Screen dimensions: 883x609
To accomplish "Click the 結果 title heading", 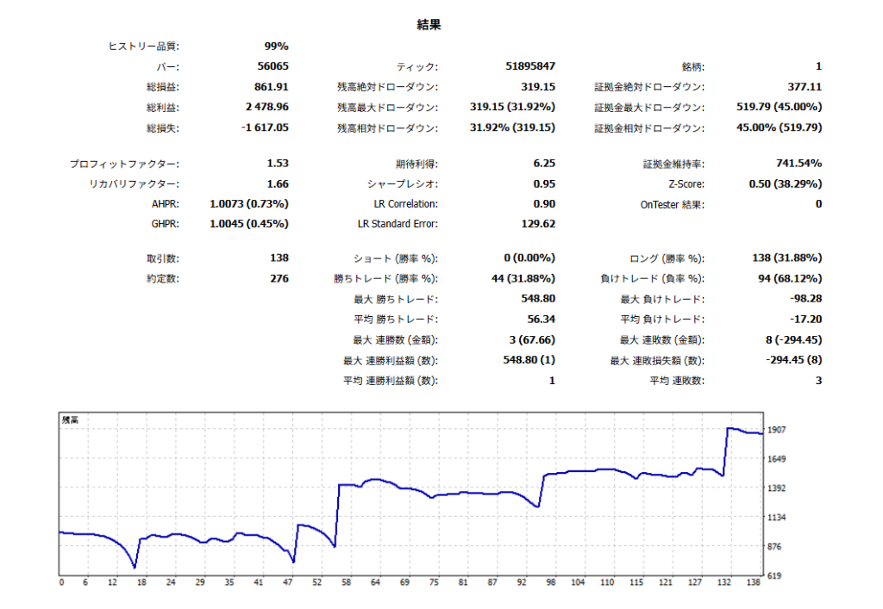I will coord(429,26).
